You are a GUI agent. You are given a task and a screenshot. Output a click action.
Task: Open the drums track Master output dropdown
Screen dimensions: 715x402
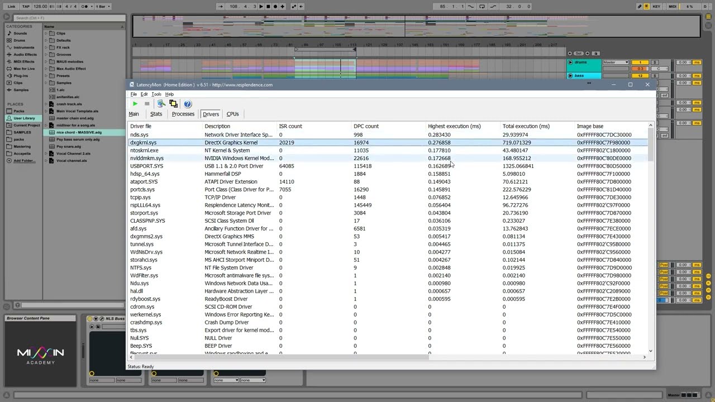616,63
